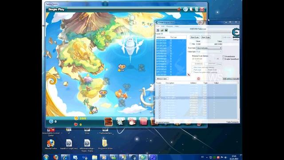This screenshot has width=284, height=160.
Task: Open the Scan type dropdown
Action: pos(209,48)
